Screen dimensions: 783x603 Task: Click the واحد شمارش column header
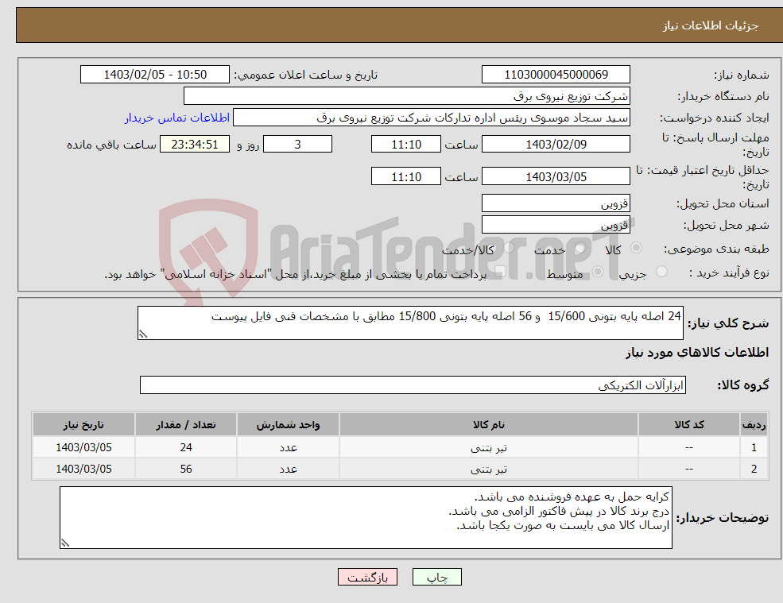pyautogui.click(x=288, y=425)
